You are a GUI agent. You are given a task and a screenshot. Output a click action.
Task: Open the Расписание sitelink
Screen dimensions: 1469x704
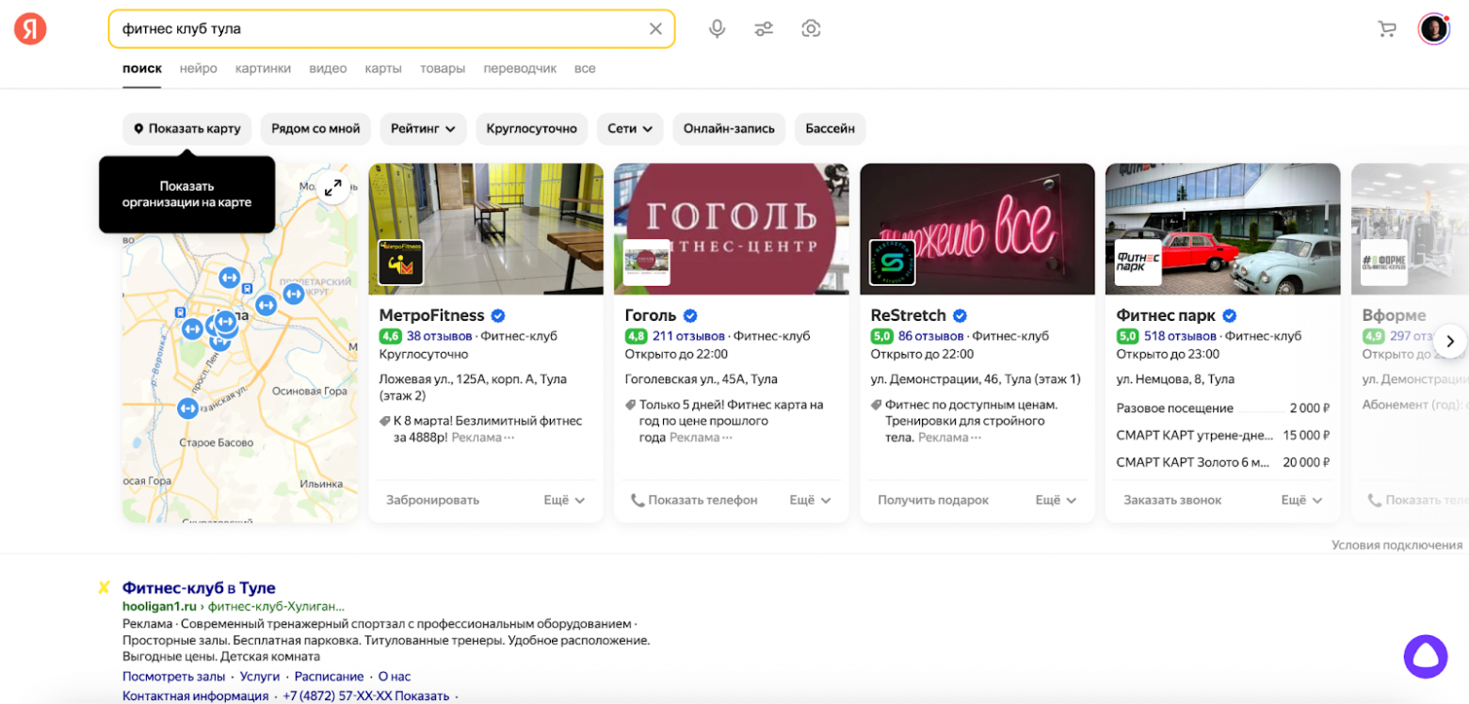(329, 677)
